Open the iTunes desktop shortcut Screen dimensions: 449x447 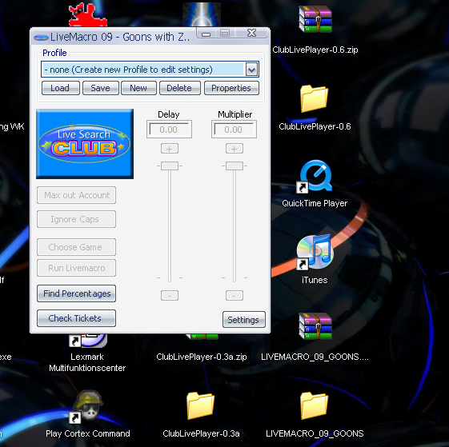pos(315,253)
